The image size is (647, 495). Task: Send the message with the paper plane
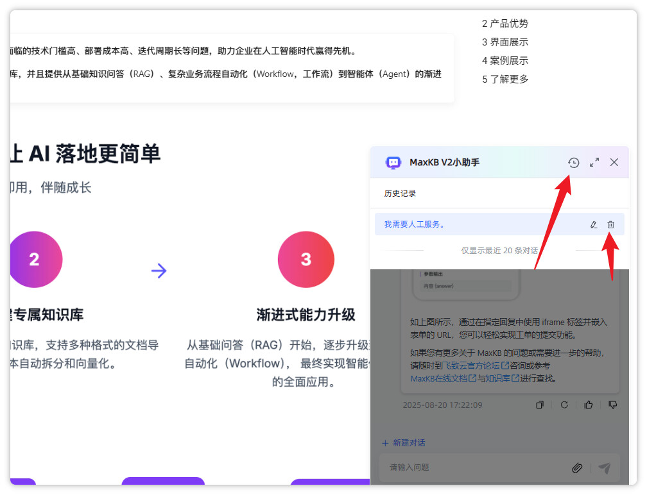pos(605,468)
